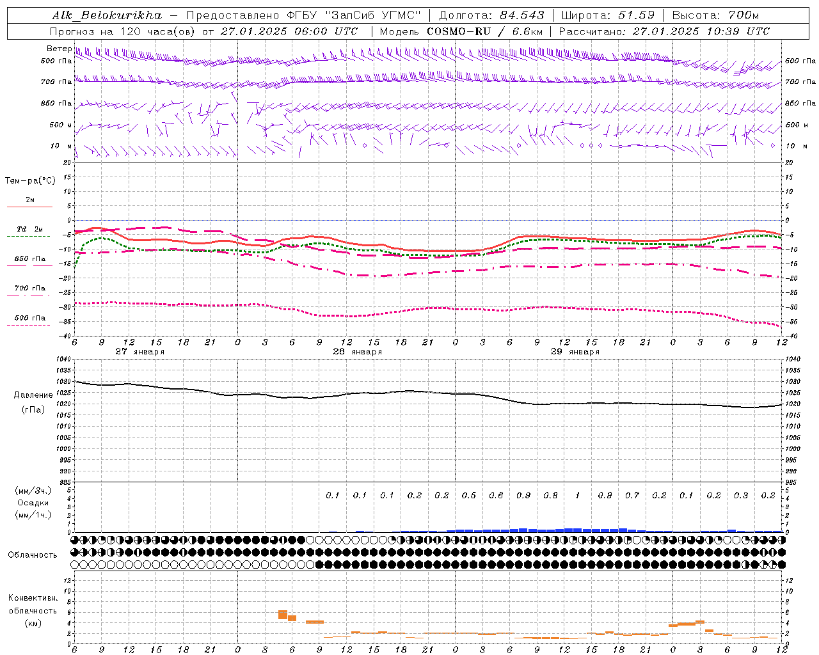Click the '(гПа)' unit label under Давление
This screenshot has height=655, width=819.
tap(33, 410)
